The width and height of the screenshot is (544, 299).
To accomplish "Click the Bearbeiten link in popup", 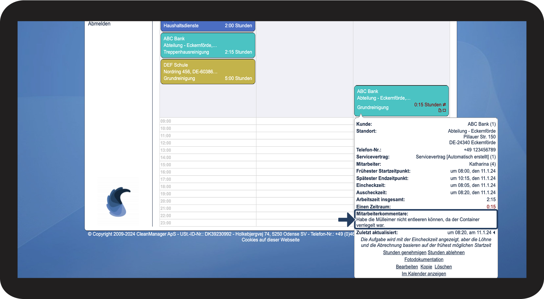I will [407, 267].
